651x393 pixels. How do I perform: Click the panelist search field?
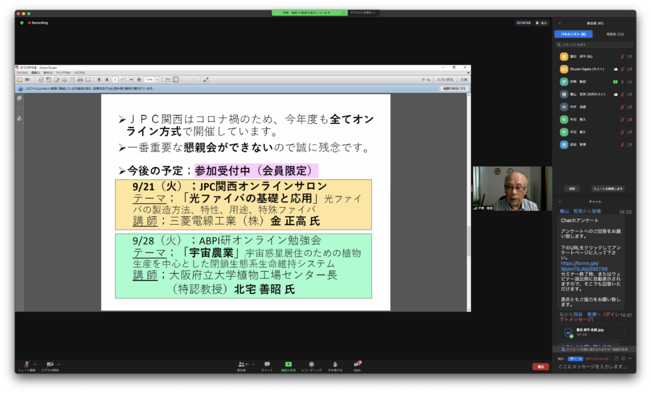594,44
